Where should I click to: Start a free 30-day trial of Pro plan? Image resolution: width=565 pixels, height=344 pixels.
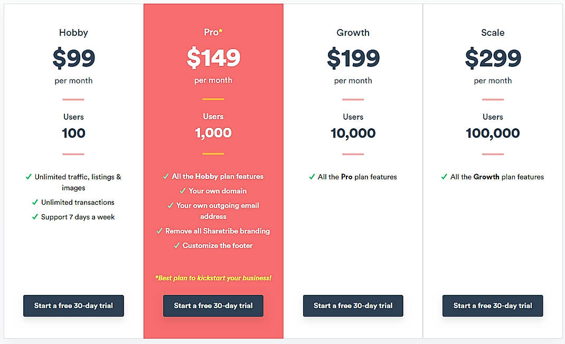(213, 305)
